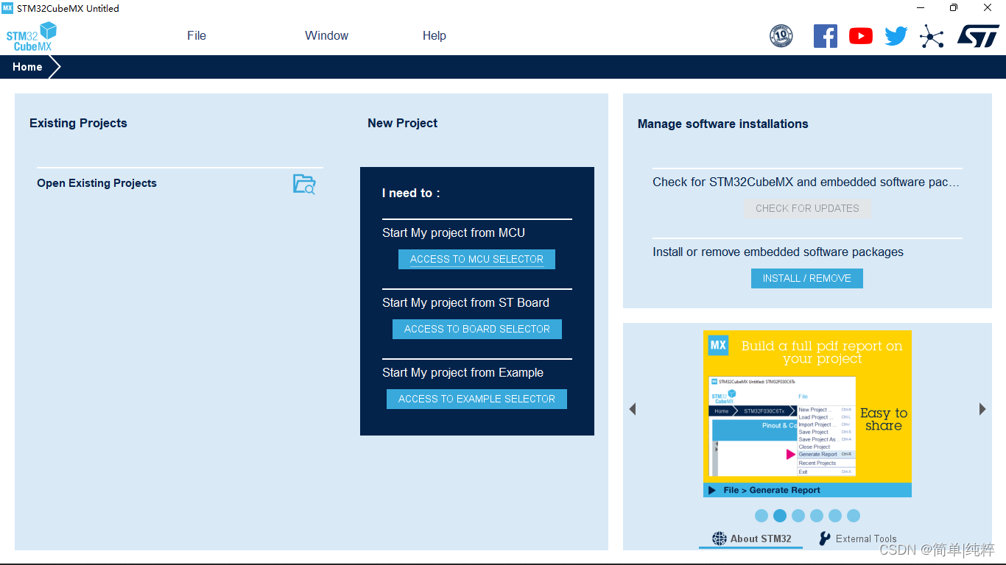
Task: Click the MX icon in the title bar
Action: point(7,8)
